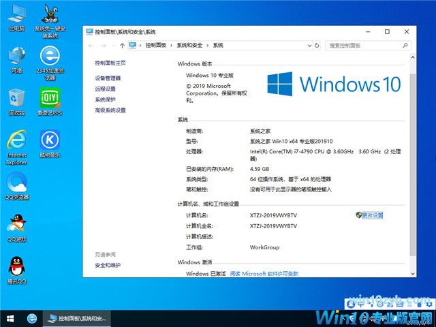Select the 控制面板 taskbar window button
436x327 pixels.
[x=77, y=318]
